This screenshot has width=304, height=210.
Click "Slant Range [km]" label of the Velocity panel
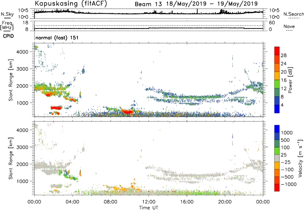11,158
